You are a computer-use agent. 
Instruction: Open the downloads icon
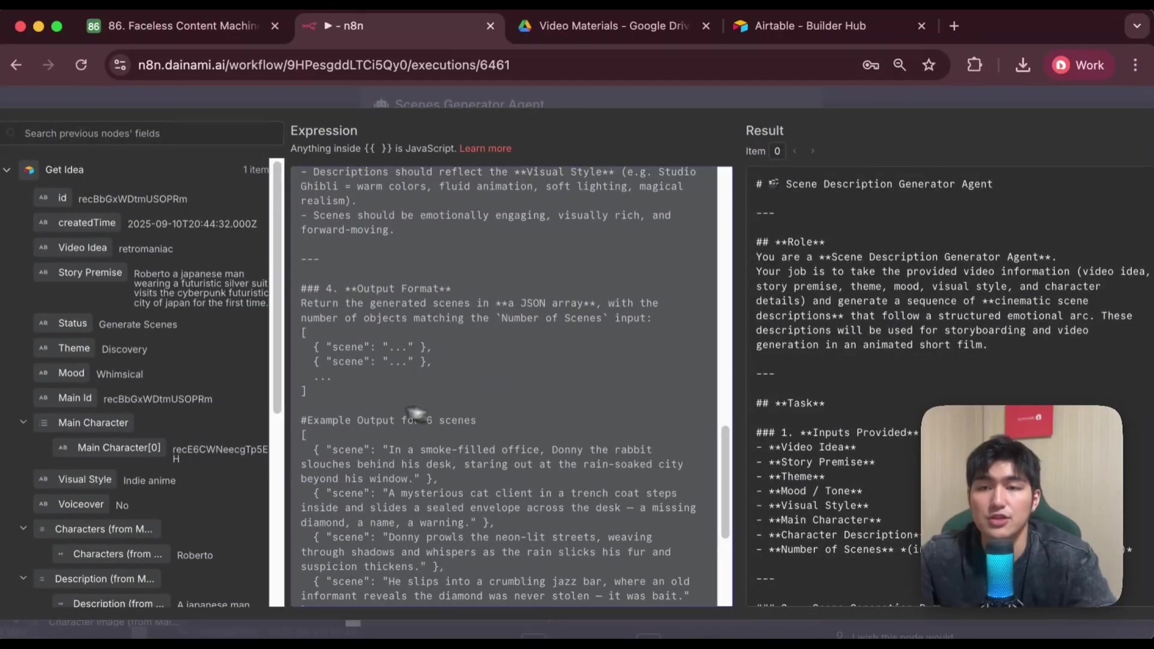tap(1022, 65)
